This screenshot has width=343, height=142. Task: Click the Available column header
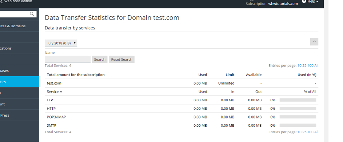254,75
